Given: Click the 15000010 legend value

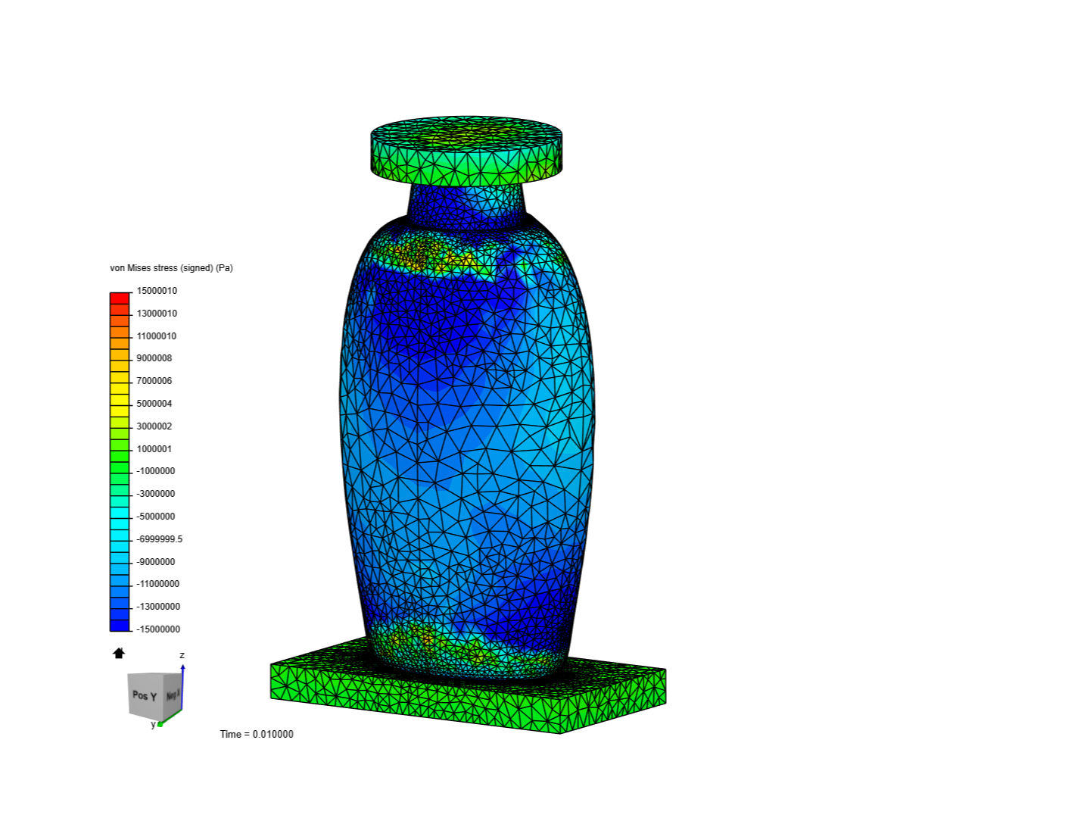Looking at the screenshot, I should [157, 290].
